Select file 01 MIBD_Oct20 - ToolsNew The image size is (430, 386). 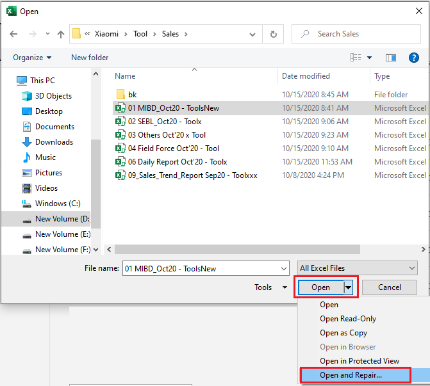pos(174,108)
